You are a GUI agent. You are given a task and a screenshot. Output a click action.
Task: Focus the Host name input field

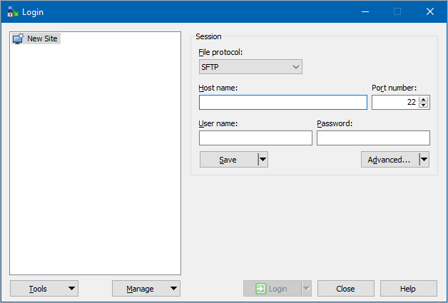pyautogui.click(x=282, y=102)
